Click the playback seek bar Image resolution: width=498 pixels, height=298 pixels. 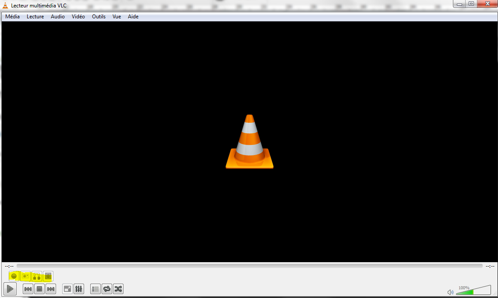coord(249,266)
